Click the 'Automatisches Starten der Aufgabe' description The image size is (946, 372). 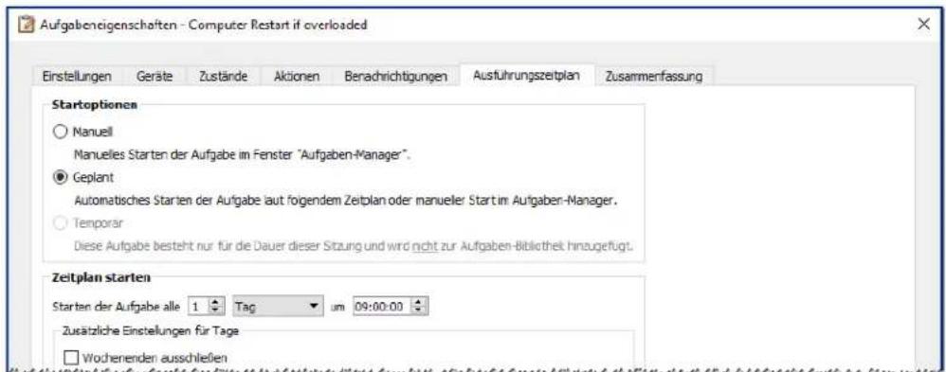(x=346, y=200)
